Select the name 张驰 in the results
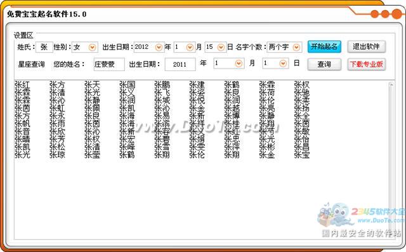The width and height of the screenshot is (406, 252). point(302,93)
